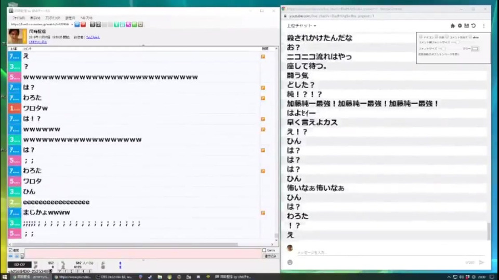
Task: Click the orange icon on the え row
Action: (263, 57)
